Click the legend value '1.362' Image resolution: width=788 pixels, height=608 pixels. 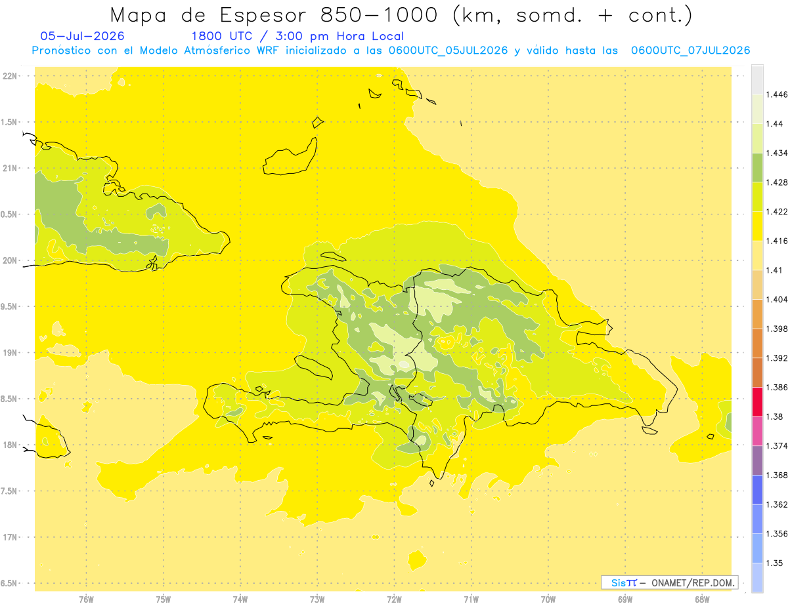click(777, 504)
